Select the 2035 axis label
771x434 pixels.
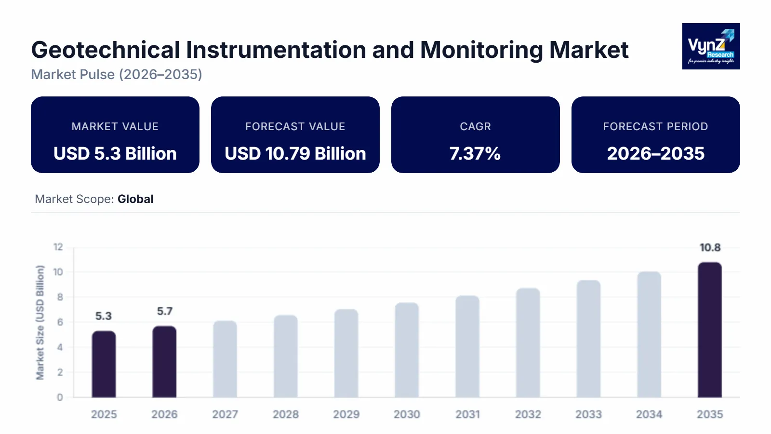click(x=710, y=414)
